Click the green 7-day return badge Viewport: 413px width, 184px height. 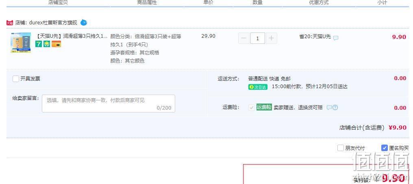point(39,44)
